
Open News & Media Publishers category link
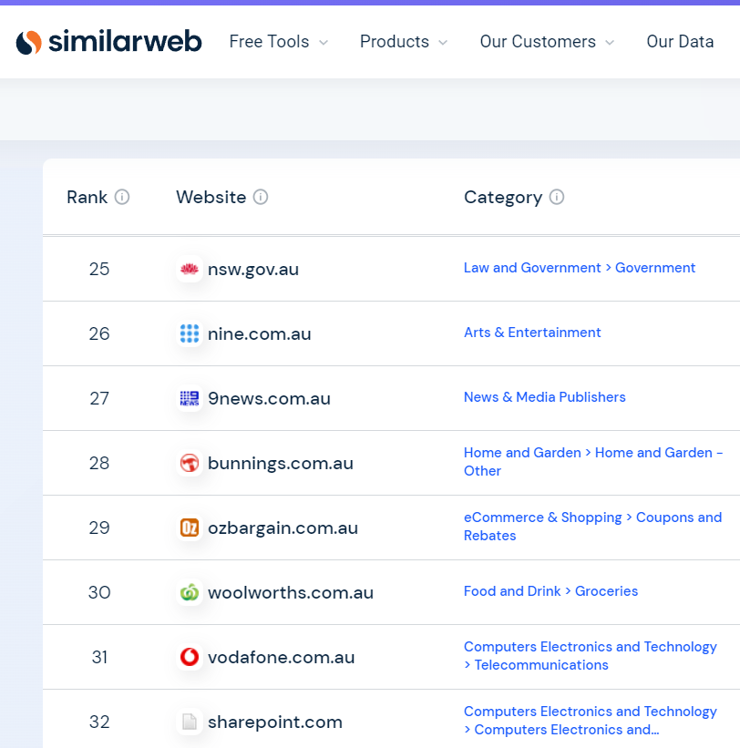coord(544,397)
